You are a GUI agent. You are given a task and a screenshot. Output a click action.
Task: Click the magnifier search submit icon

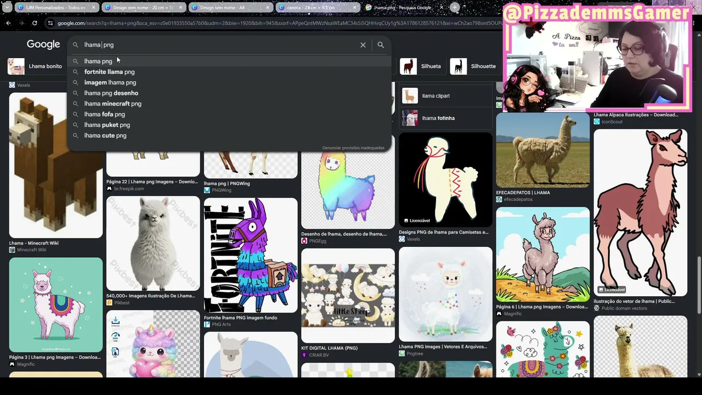[381, 45]
